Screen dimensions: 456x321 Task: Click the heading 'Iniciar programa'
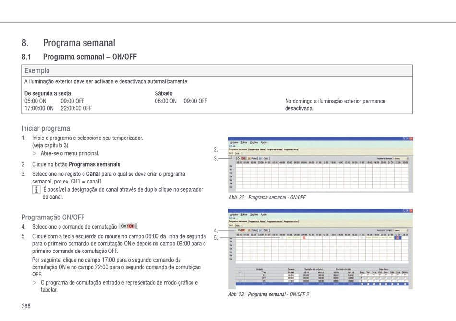(46, 128)
